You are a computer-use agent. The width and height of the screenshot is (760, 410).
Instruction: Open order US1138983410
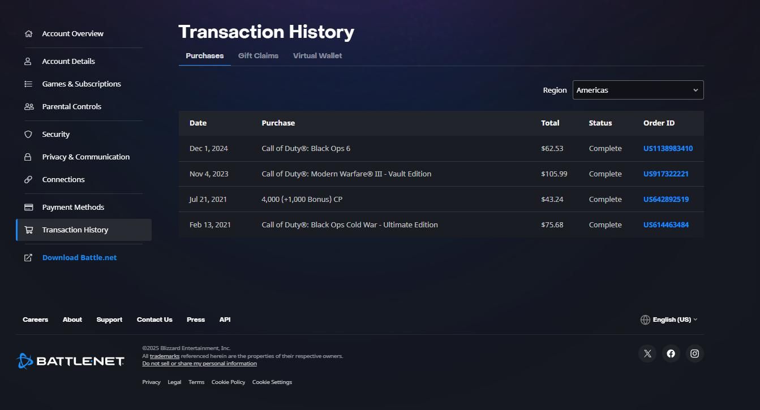[x=668, y=149]
